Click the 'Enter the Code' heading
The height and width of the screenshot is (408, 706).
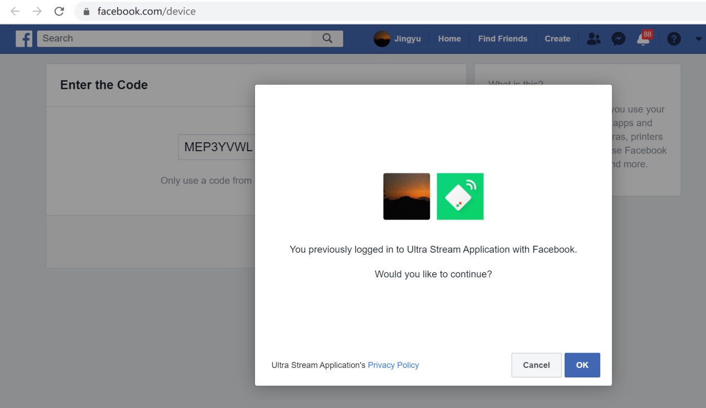(x=104, y=85)
